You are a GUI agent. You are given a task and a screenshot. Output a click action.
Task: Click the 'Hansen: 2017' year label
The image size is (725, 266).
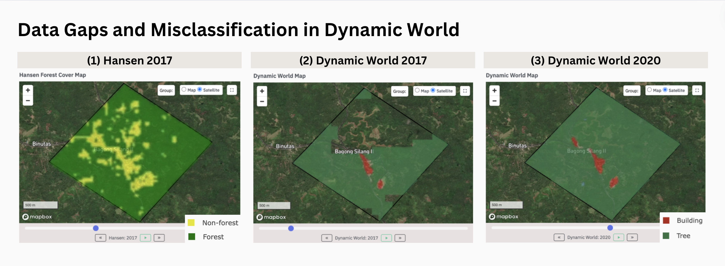(x=123, y=238)
